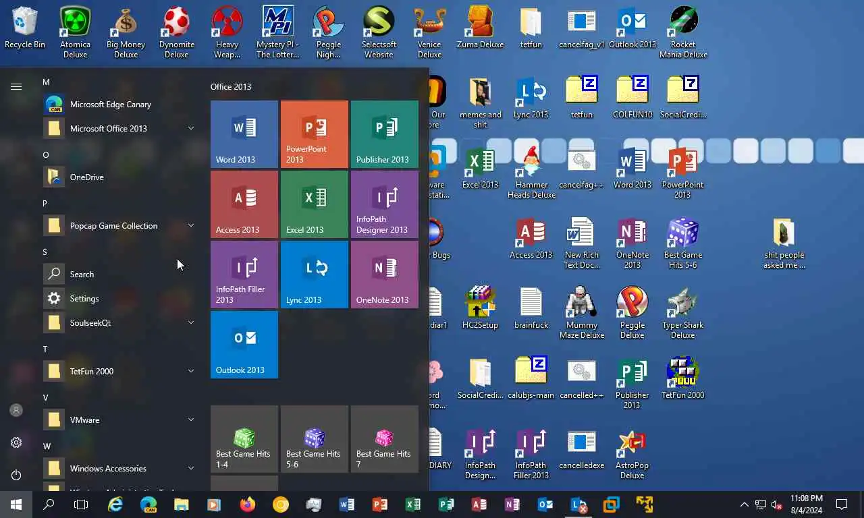Open InfoPath Designer 2013 Start tile

(x=385, y=204)
